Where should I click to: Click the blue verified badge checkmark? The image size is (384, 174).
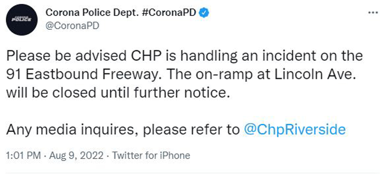(204, 12)
